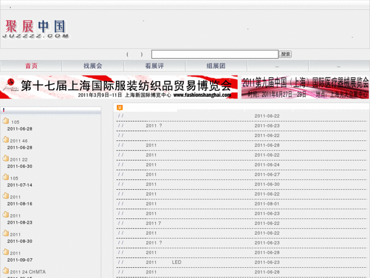The height and width of the screenshot is (278, 370).
Task: Click the sidebar date 2011-08-23
Action: pyautogui.click(x=20, y=222)
